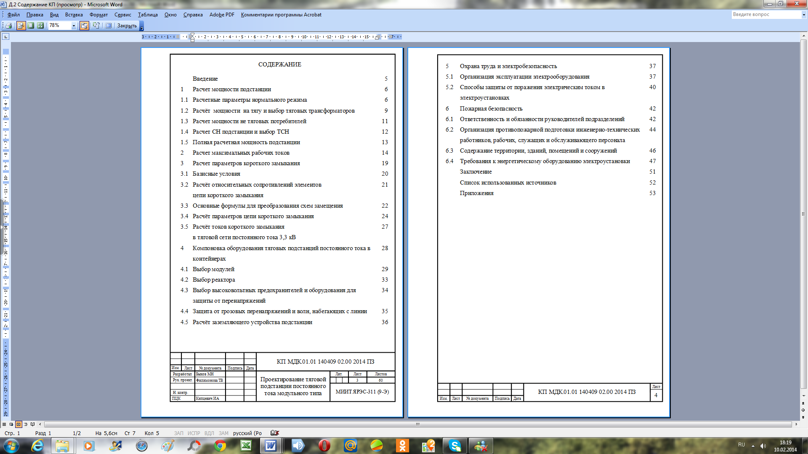The image size is (808, 454).
Task: Toggle ВДЛ extend selection indicator
Action: click(x=209, y=433)
